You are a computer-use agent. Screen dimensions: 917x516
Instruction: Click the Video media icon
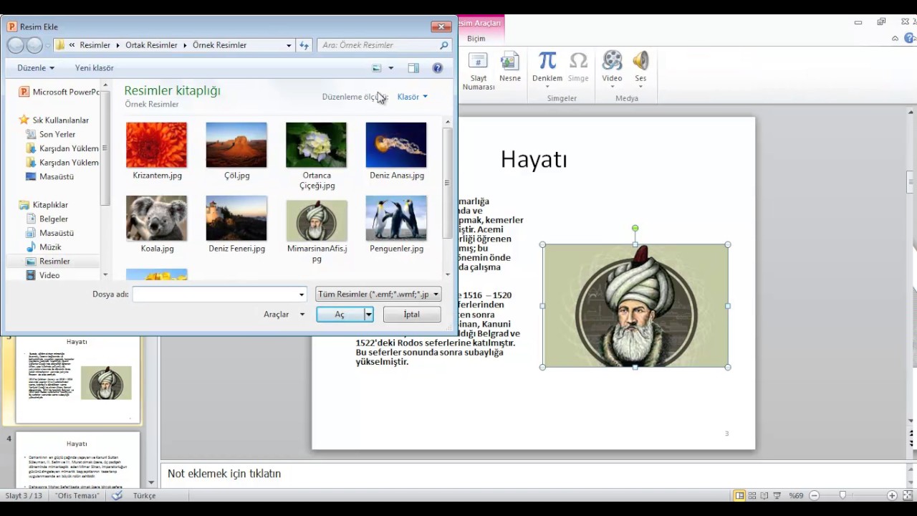point(612,69)
